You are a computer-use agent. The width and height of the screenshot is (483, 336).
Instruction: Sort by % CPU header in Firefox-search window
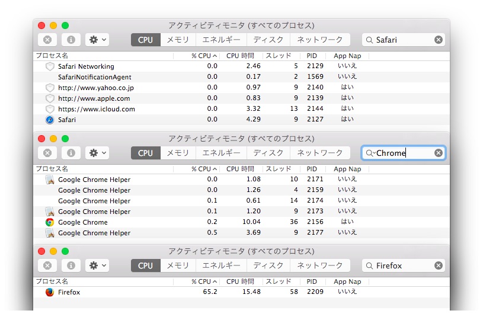pos(204,281)
